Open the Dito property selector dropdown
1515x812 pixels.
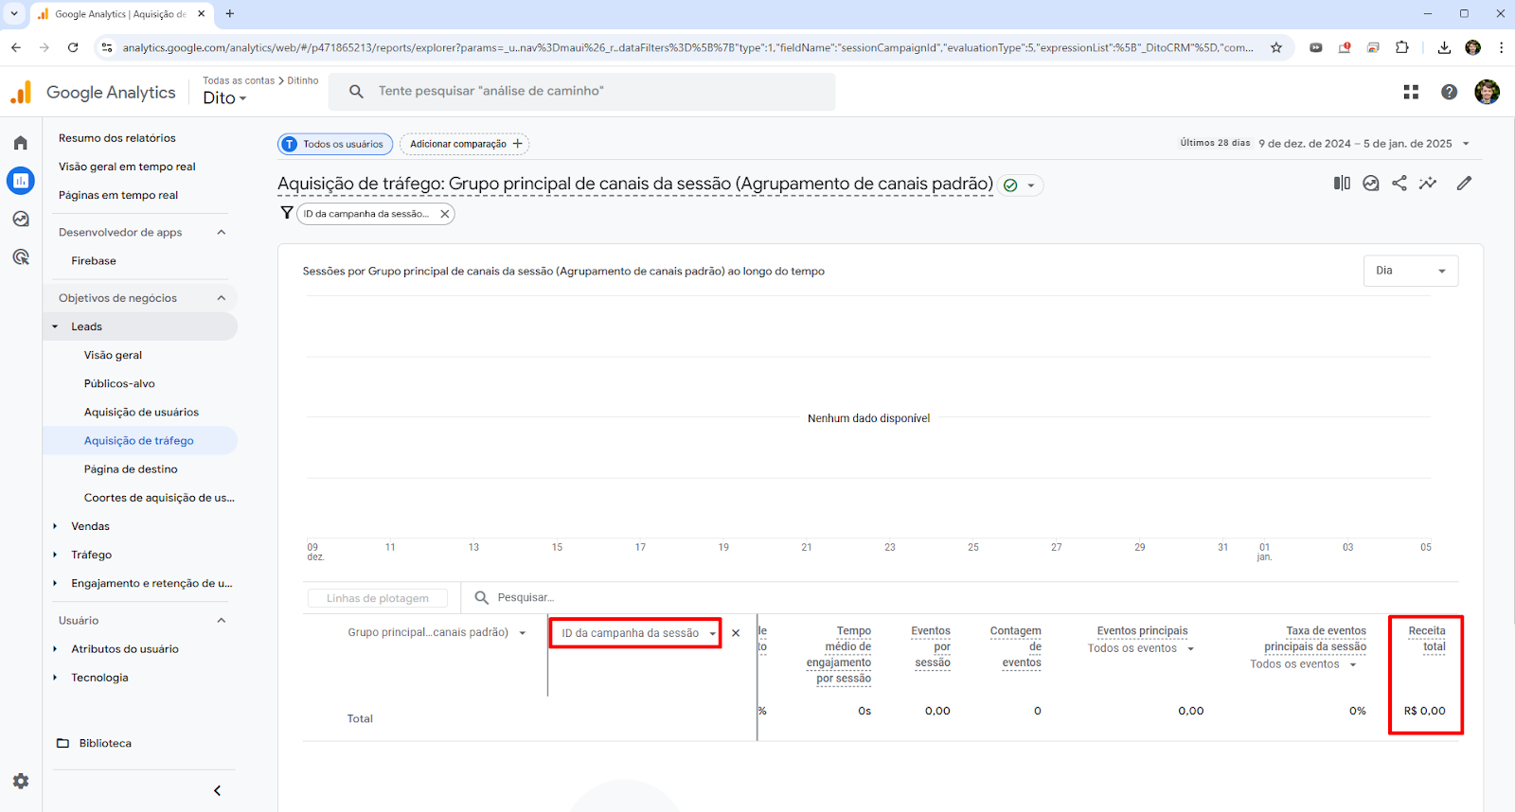coord(224,97)
